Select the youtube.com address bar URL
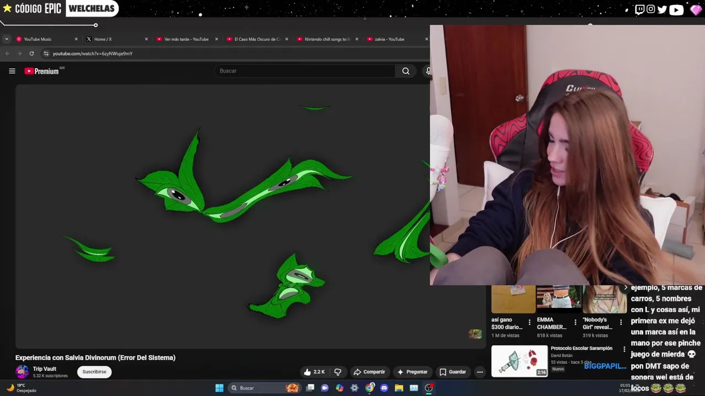705x396 pixels. [93, 53]
